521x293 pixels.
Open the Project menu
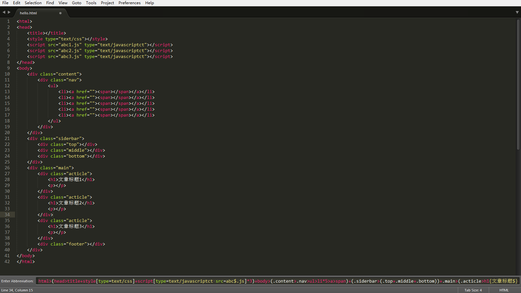107,3
